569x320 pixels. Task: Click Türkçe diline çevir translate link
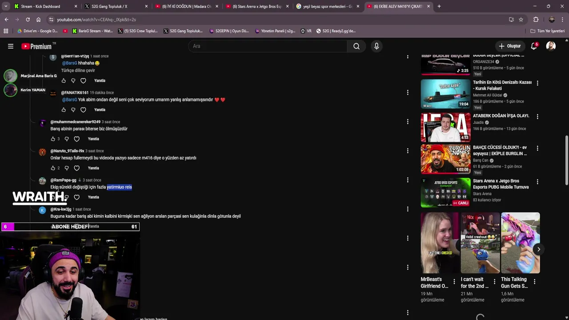(78, 70)
